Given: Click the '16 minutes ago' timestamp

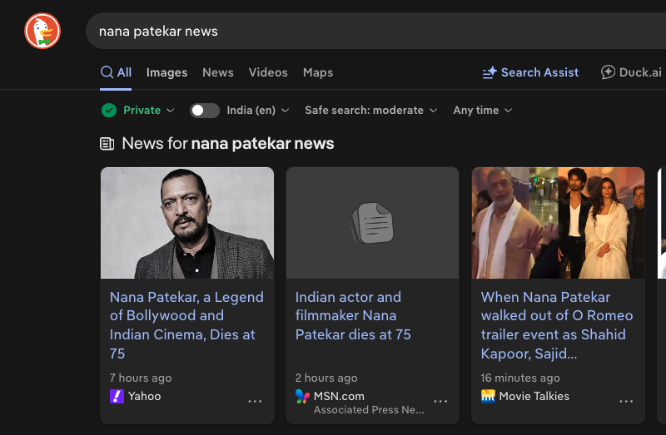Looking at the screenshot, I should coord(520,378).
